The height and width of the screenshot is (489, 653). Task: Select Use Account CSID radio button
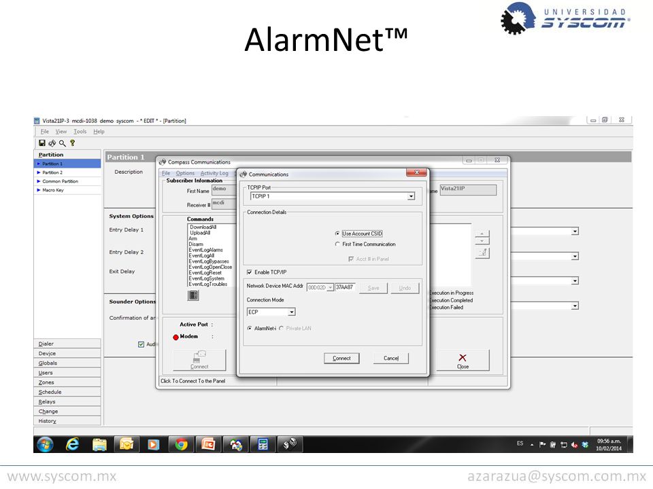337,234
